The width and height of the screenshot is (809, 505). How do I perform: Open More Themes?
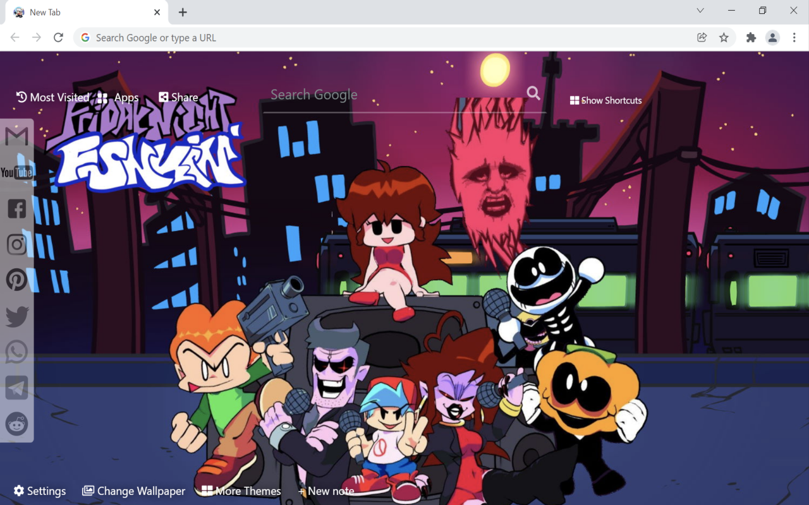[x=241, y=491]
